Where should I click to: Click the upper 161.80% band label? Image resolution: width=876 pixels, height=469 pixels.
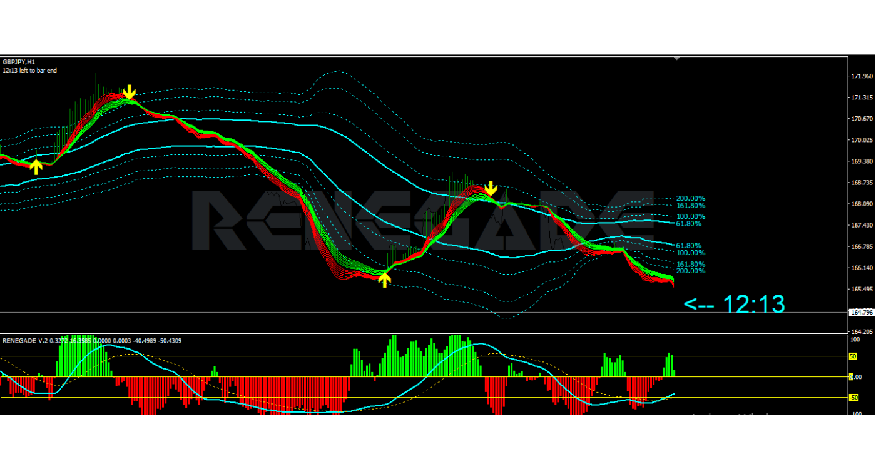[x=690, y=206]
